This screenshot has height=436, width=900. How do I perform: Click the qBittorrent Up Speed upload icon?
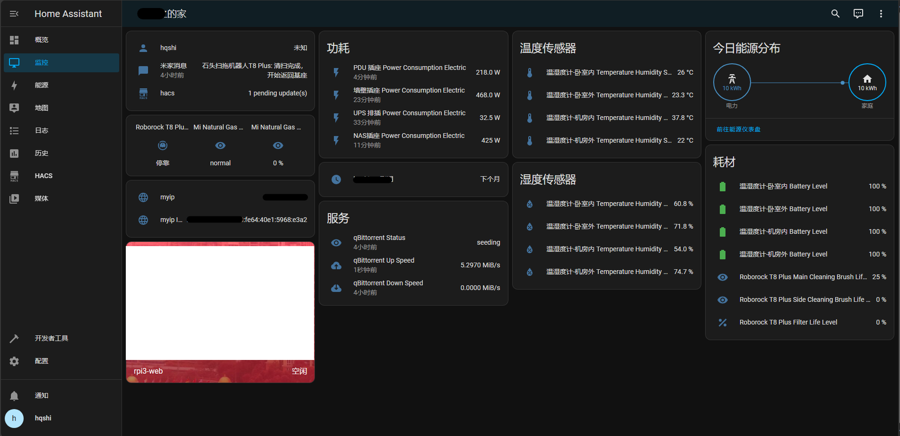click(x=336, y=265)
